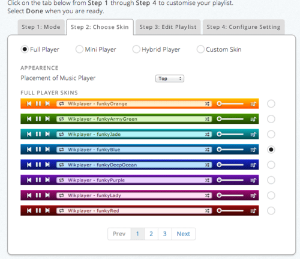The width and height of the screenshot is (300, 259).
Task: Click playlist icon on funkyOrange skin
Action: click(253, 104)
